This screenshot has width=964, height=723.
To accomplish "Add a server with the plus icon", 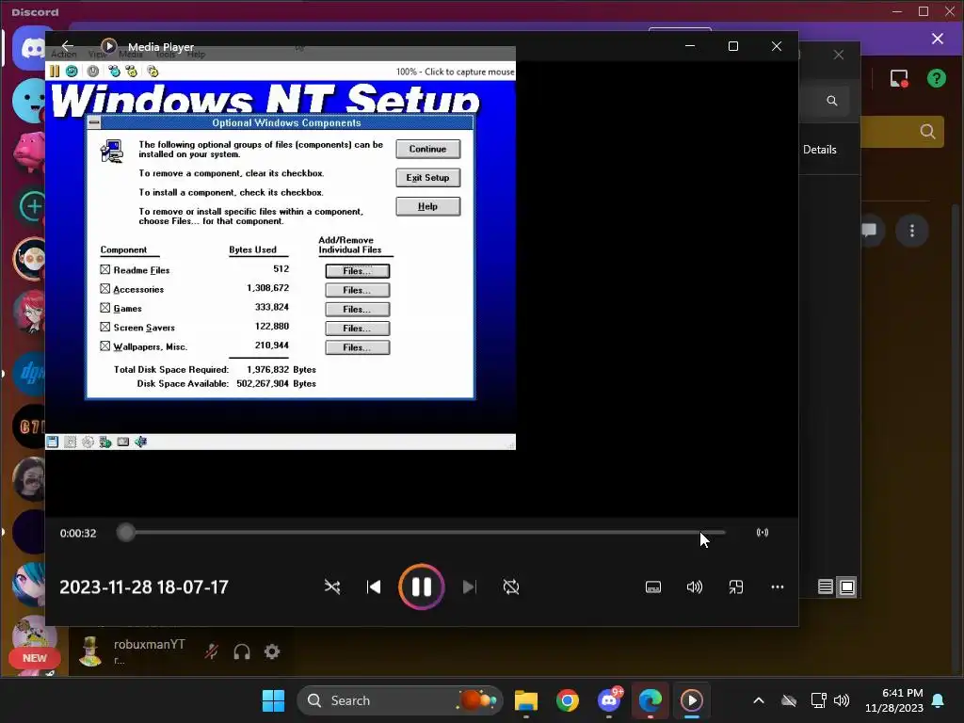I will (32, 206).
